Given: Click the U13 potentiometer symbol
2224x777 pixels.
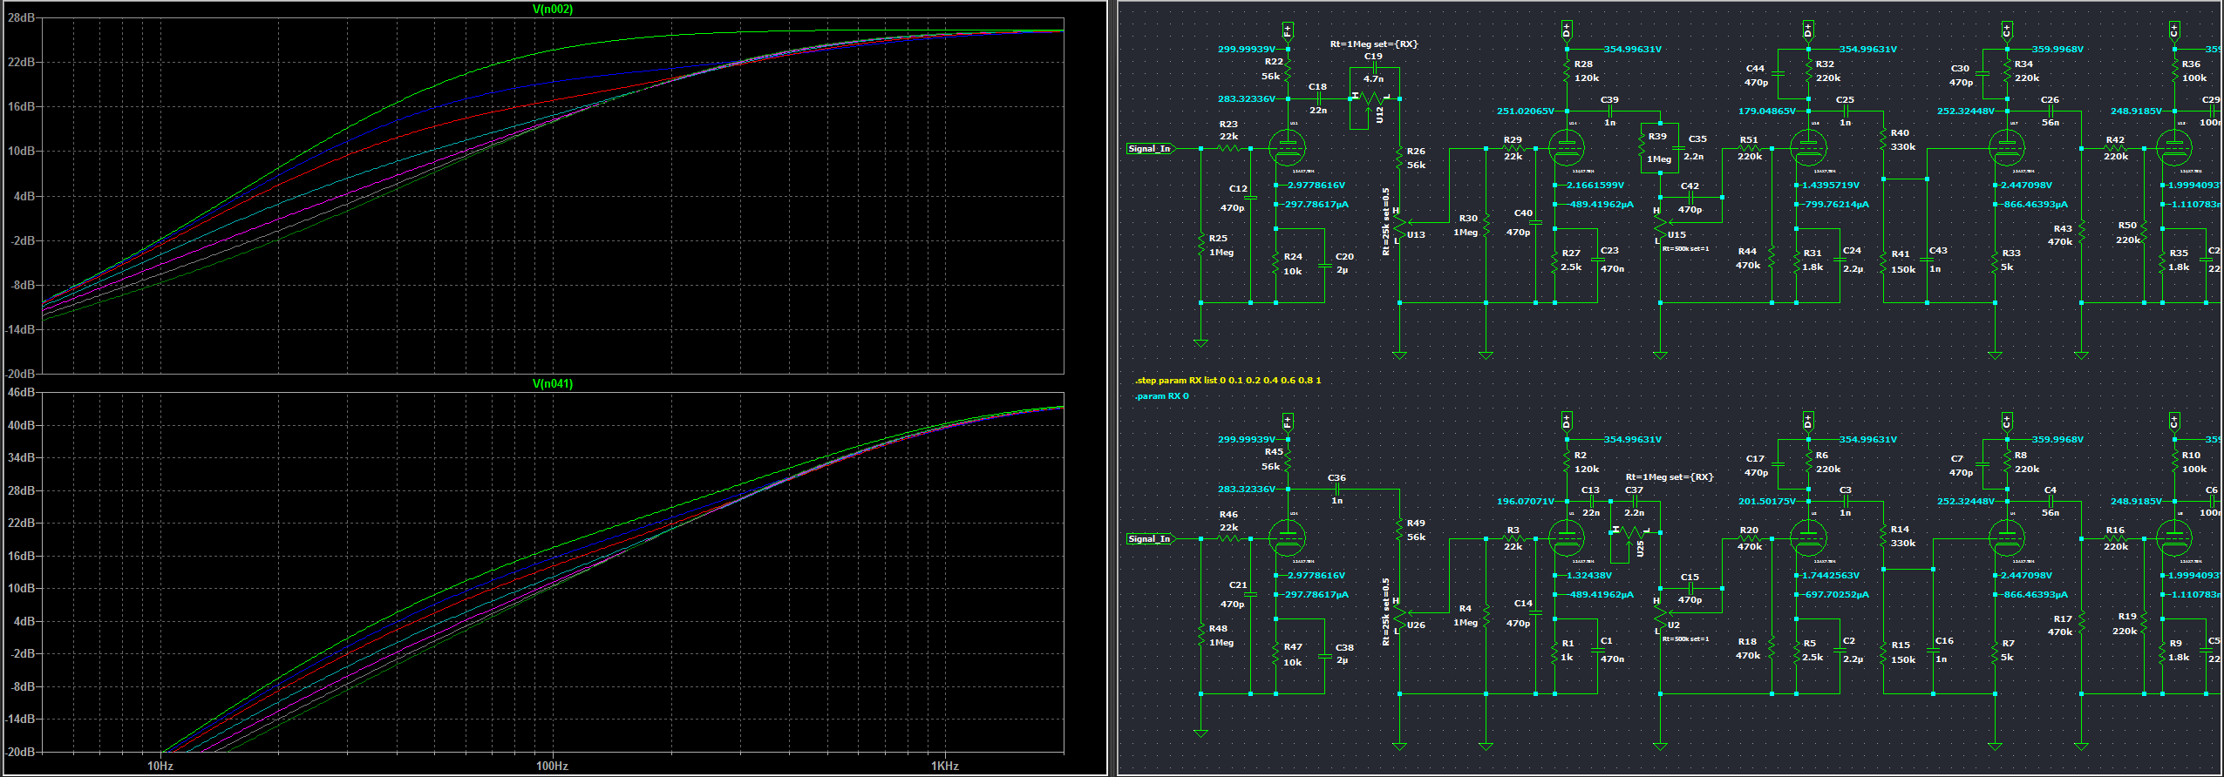Looking at the screenshot, I should pyautogui.click(x=1401, y=225).
